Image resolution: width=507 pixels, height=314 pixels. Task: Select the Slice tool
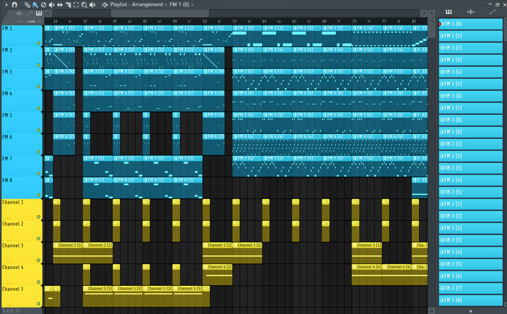click(68, 5)
